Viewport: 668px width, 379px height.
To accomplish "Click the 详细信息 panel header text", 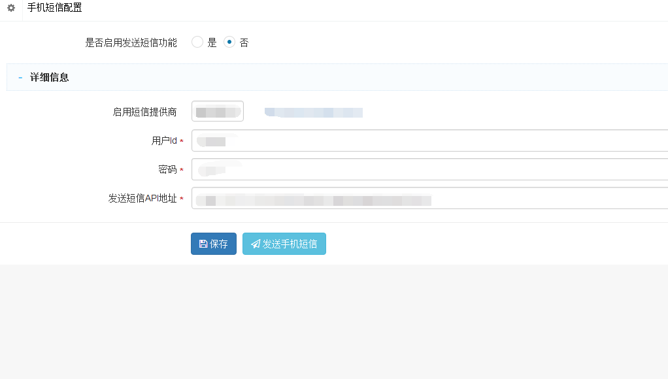I will [x=50, y=77].
